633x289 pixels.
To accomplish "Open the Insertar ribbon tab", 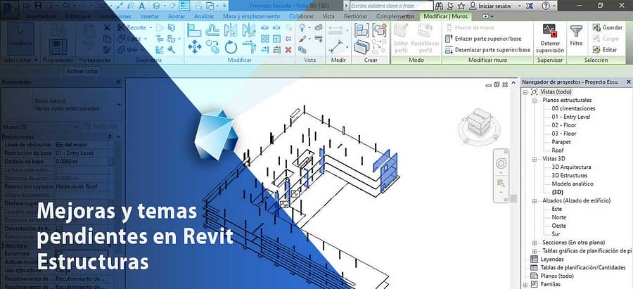I will coord(150,17).
